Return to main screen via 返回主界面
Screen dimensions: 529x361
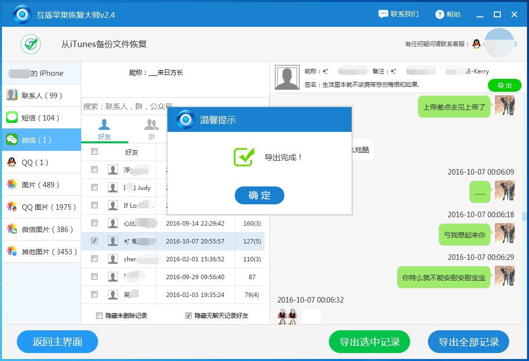57,342
